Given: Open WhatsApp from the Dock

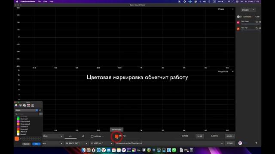Looking at the screenshot, I should (x=174, y=150).
